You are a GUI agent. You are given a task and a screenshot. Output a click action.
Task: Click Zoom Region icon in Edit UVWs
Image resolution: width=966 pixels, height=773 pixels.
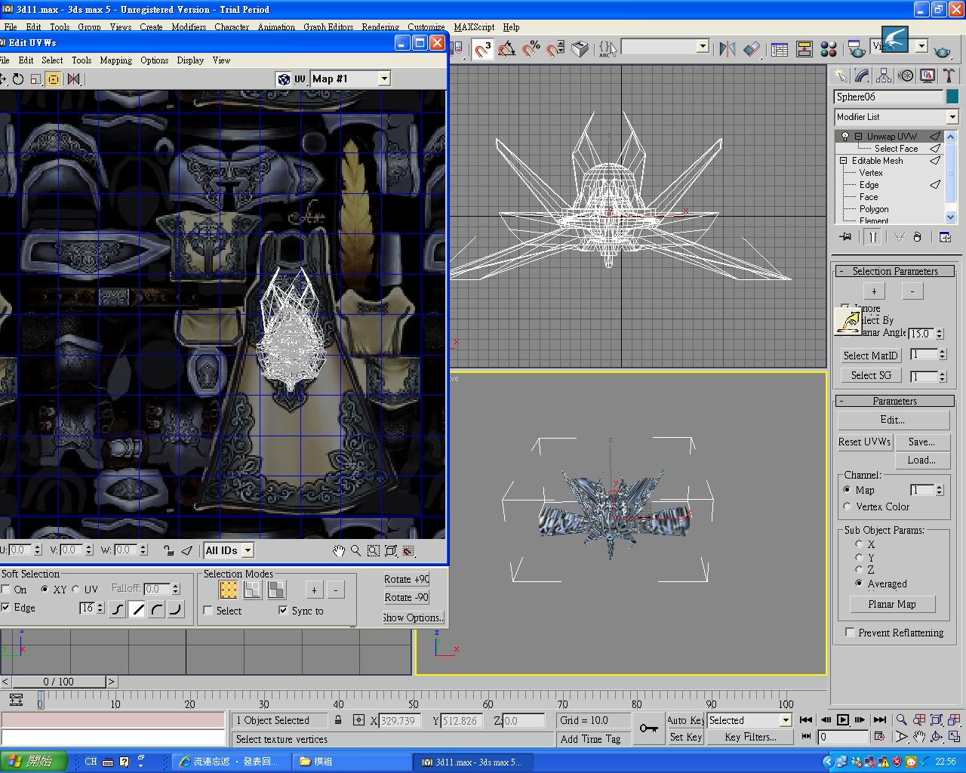pyautogui.click(x=374, y=550)
